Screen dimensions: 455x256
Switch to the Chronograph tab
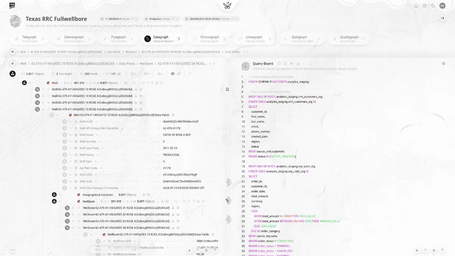point(209,39)
